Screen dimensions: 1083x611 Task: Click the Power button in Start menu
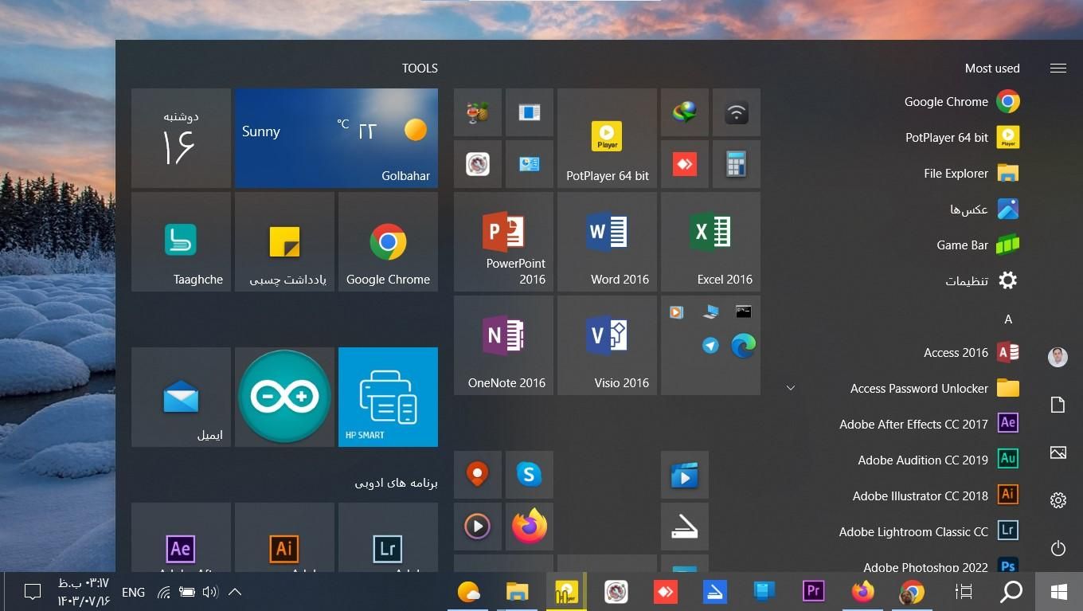coord(1058,548)
